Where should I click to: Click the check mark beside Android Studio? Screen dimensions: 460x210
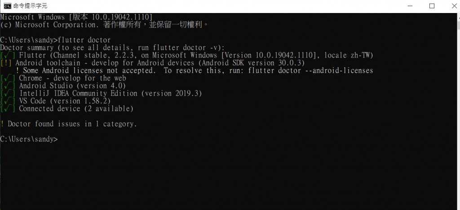coord(8,86)
